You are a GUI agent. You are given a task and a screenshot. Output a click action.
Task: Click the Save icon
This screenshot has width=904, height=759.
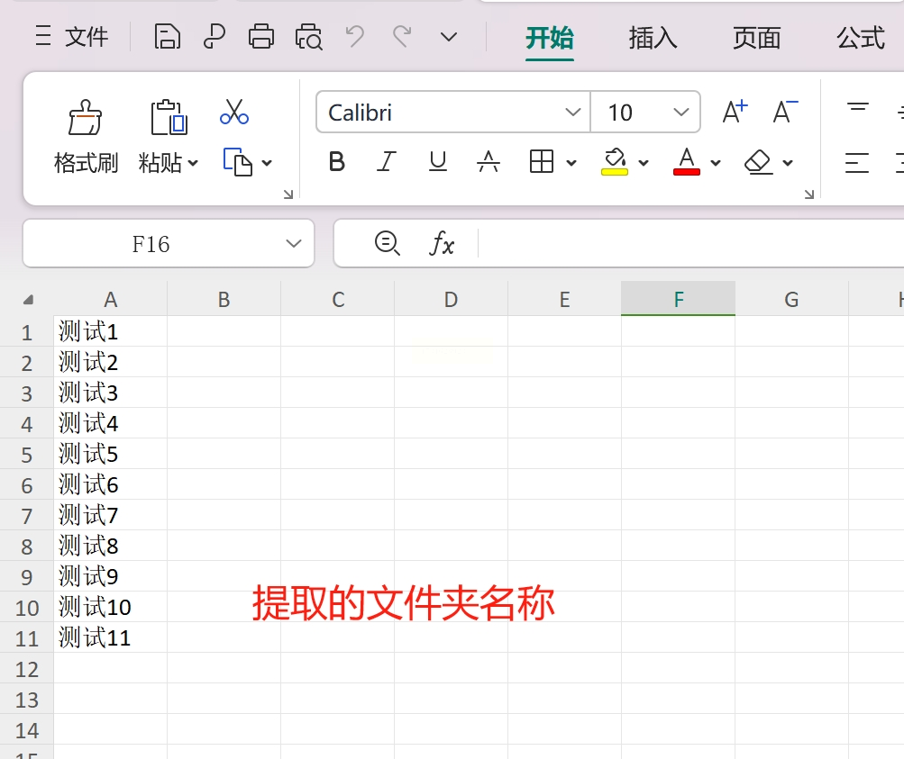(168, 37)
